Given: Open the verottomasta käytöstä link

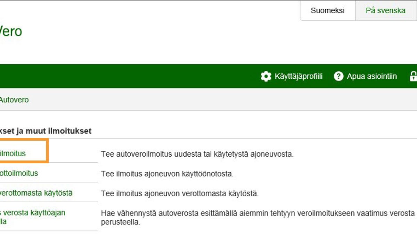Looking at the screenshot, I should (36, 193).
